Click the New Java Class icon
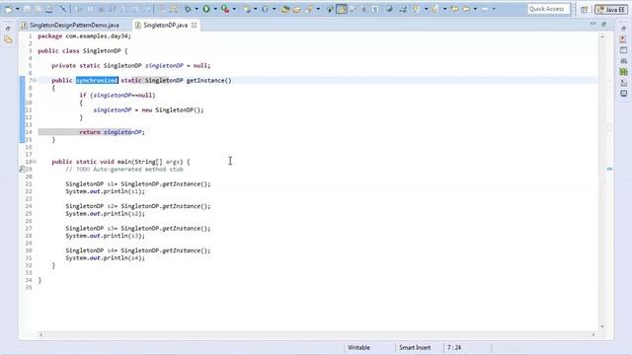The height and width of the screenshot is (355, 632). [x=265, y=9]
